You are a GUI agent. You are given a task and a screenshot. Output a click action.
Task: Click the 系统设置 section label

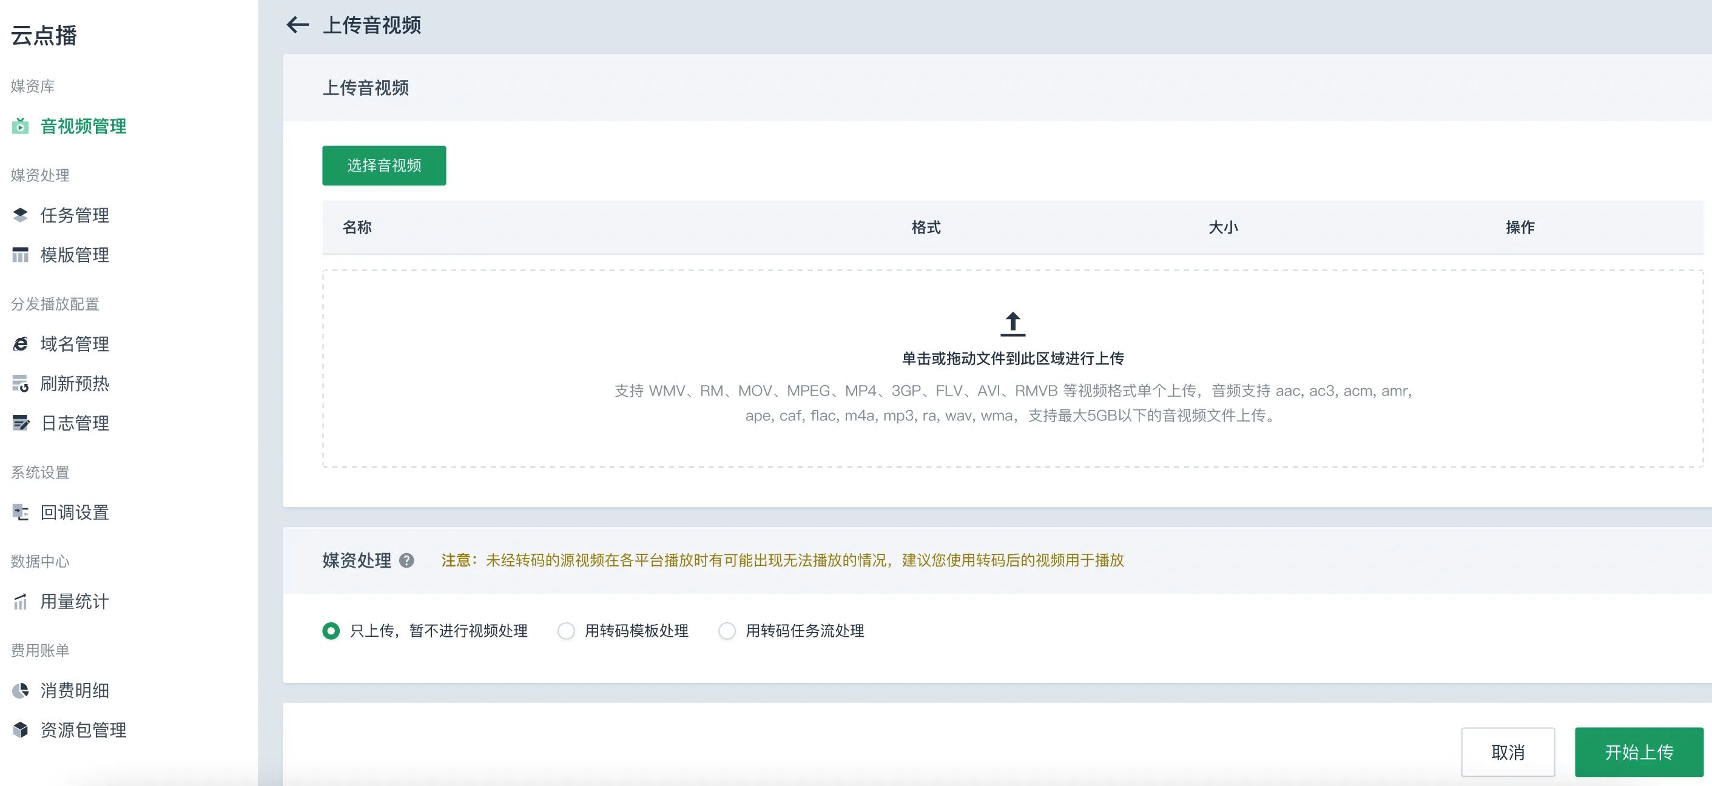(x=40, y=472)
